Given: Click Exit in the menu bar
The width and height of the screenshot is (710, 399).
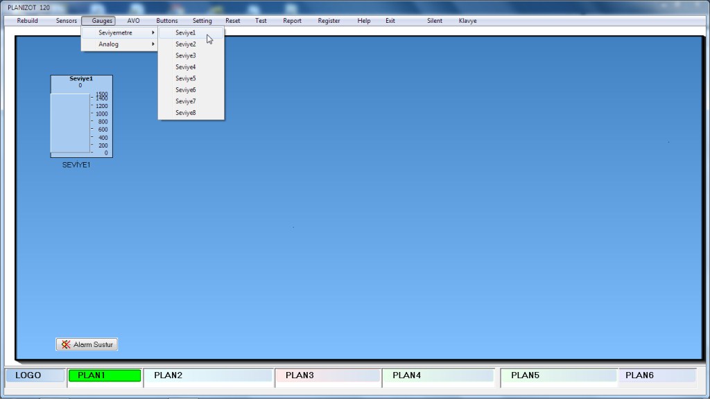Looking at the screenshot, I should 390,21.
